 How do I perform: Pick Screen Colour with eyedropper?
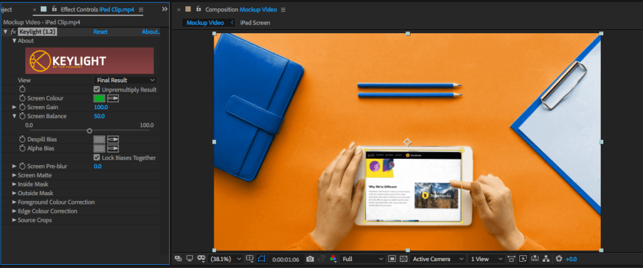pyautogui.click(x=113, y=99)
